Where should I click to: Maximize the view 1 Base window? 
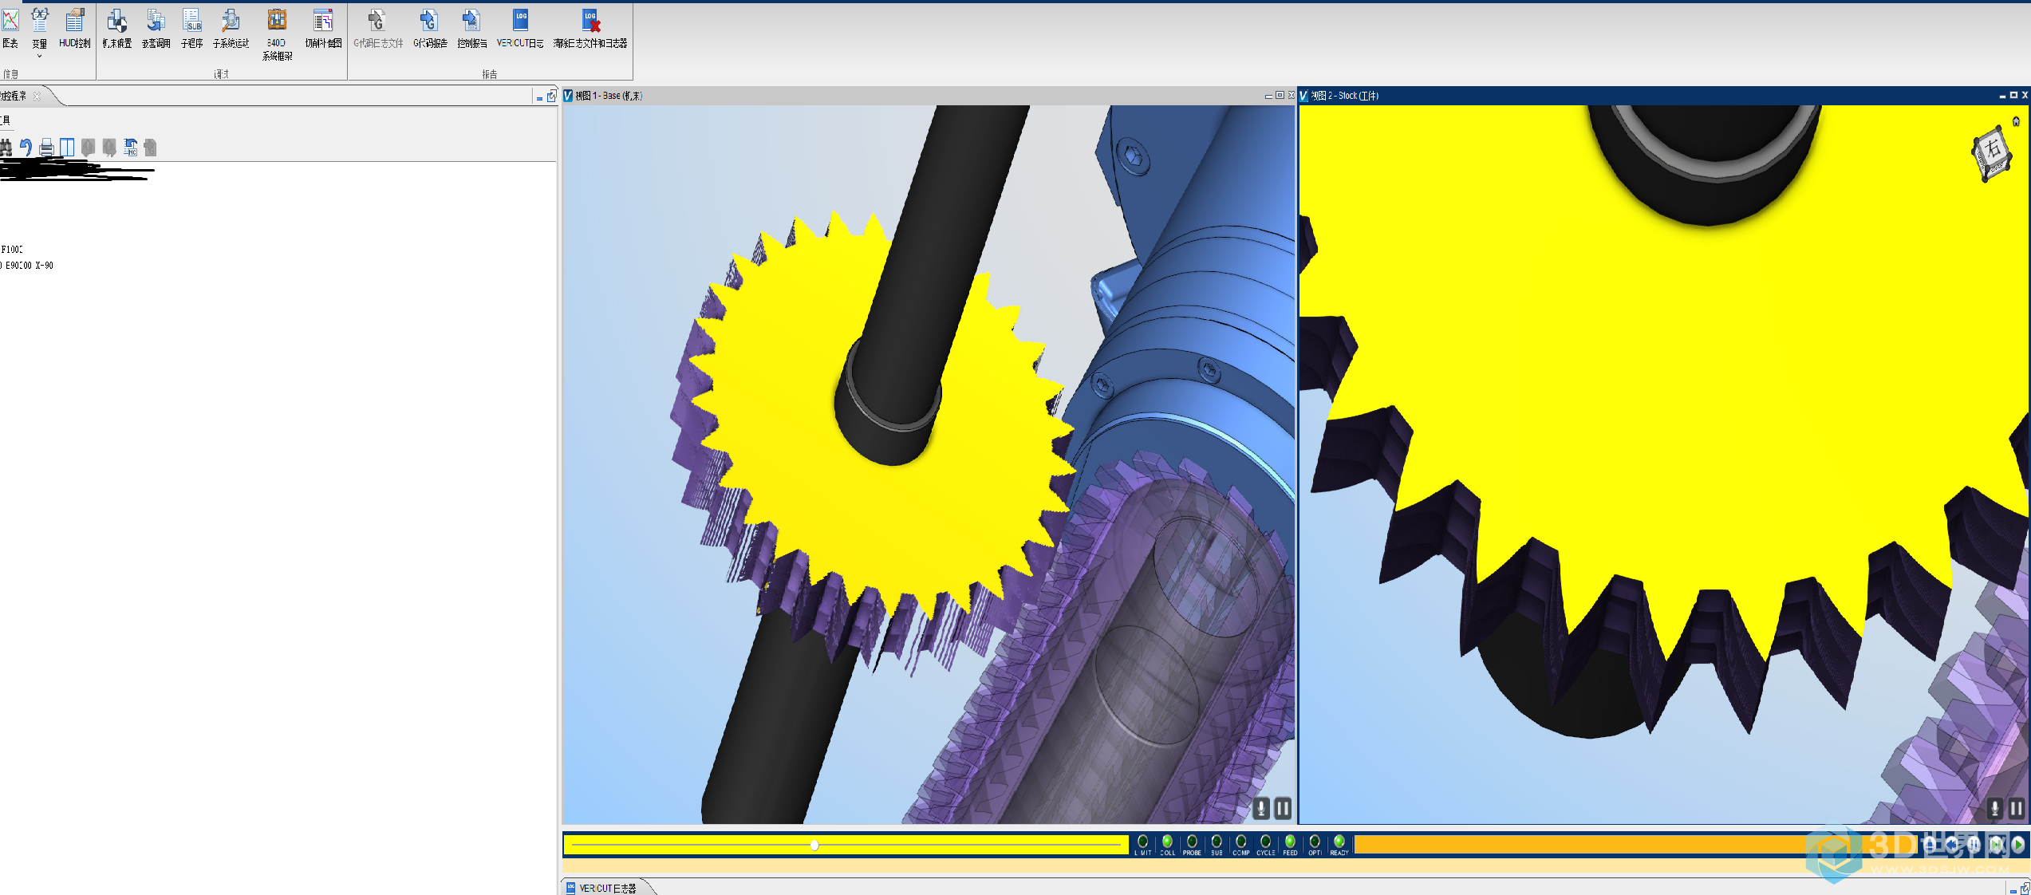(1280, 96)
